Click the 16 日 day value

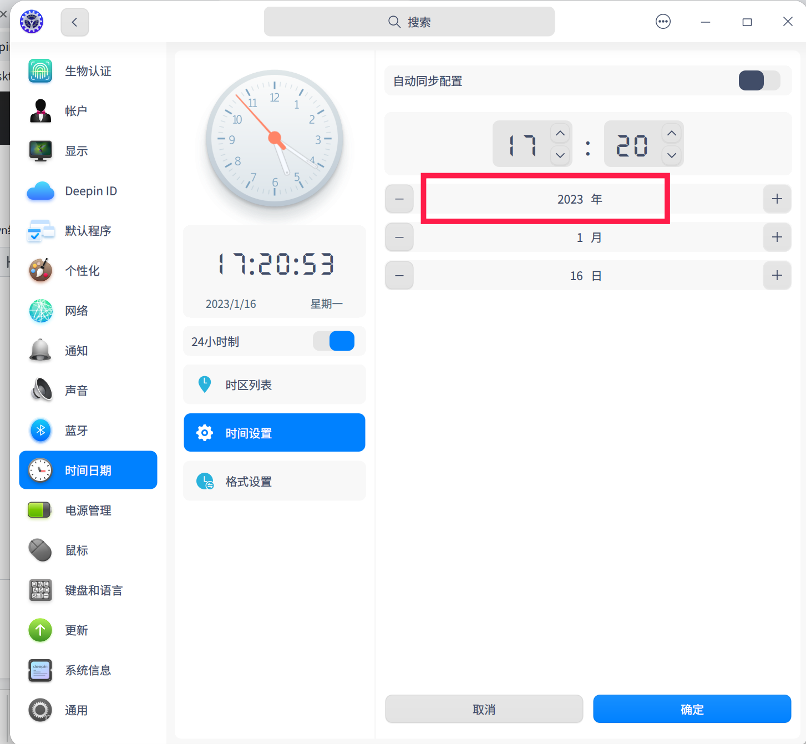click(x=586, y=276)
